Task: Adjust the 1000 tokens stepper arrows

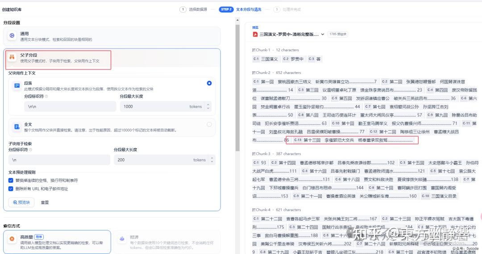Action: (208, 107)
